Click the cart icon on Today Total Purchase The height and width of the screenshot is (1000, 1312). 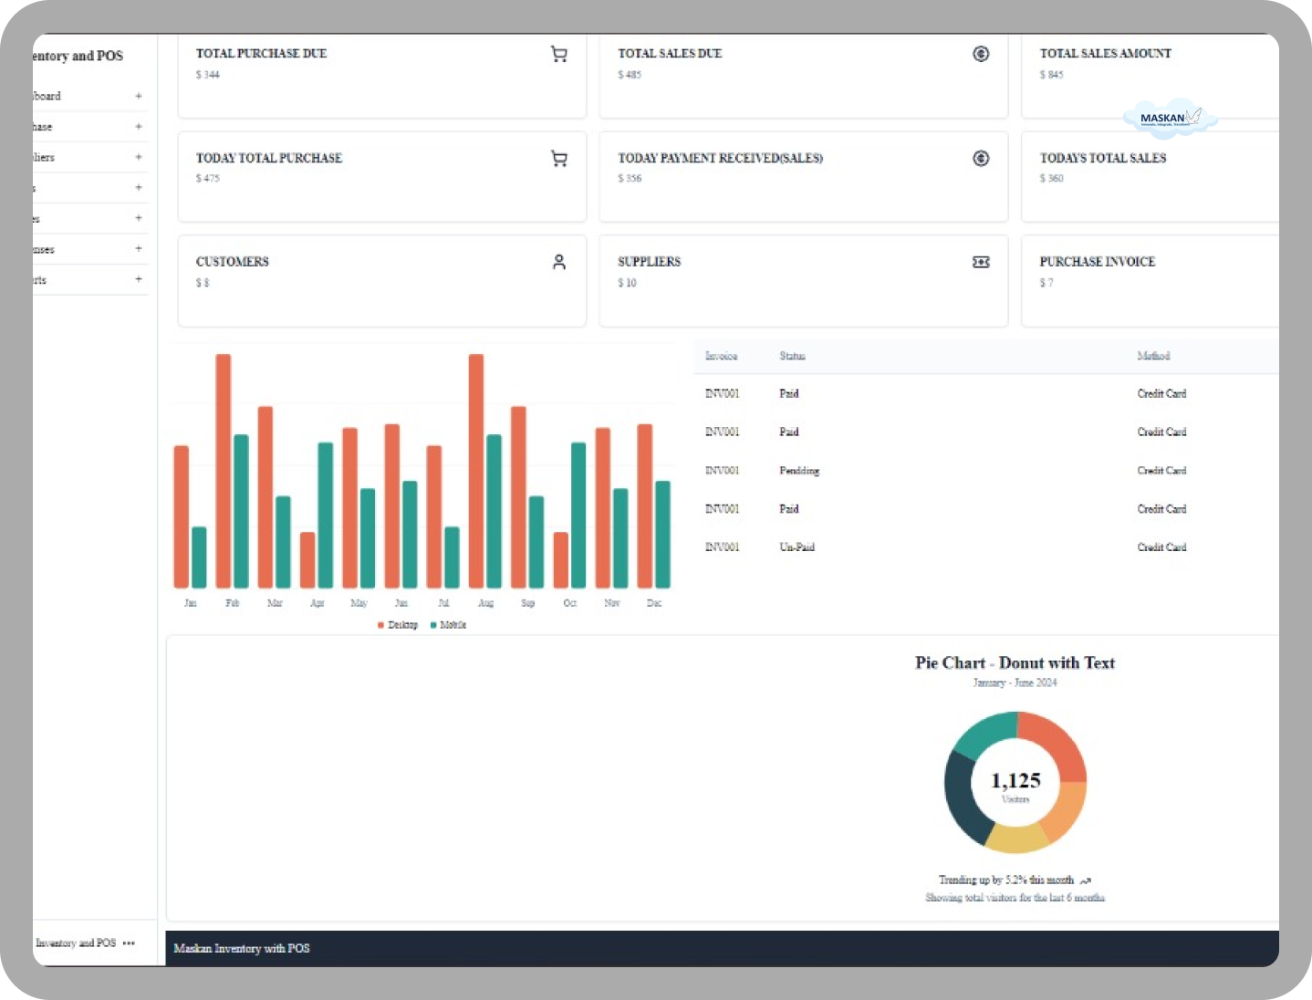tap(559, 159)
